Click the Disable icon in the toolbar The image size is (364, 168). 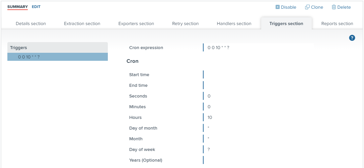point(277,7)
